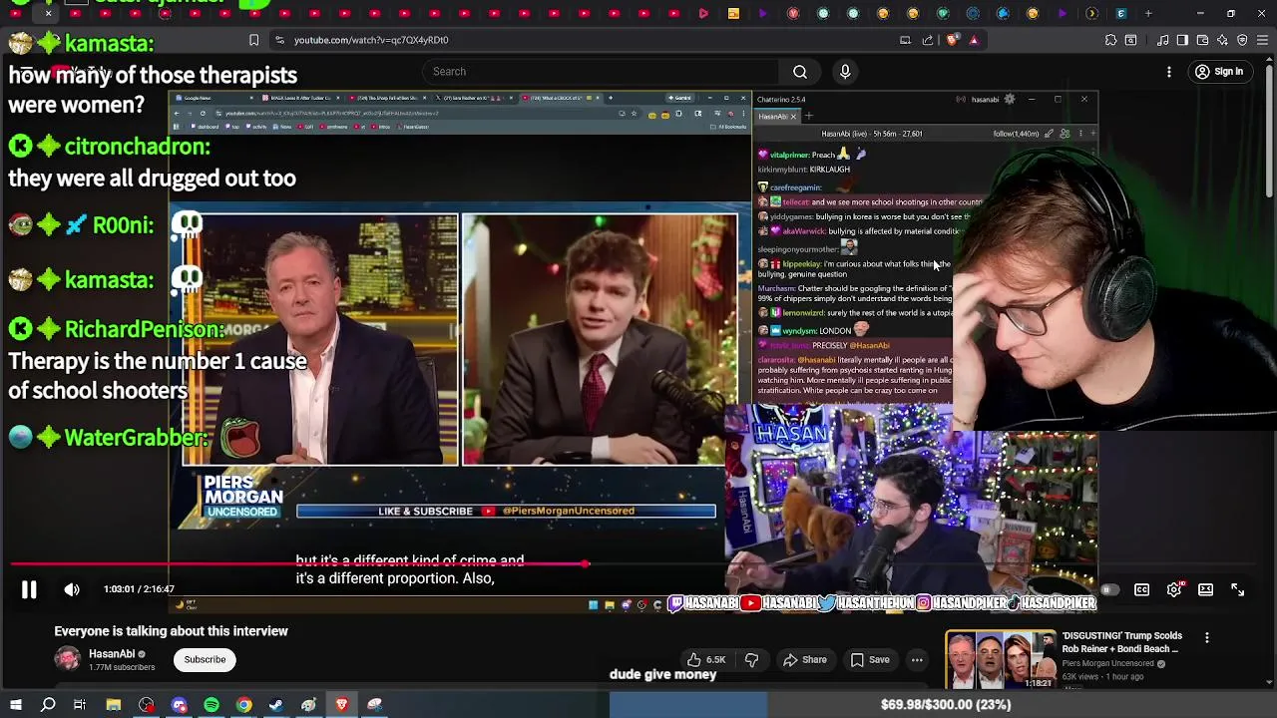Click the title 'Everyone is talking about this interview'
Viewport: 1277px width, 718px height.
click(x=171, y=631)
